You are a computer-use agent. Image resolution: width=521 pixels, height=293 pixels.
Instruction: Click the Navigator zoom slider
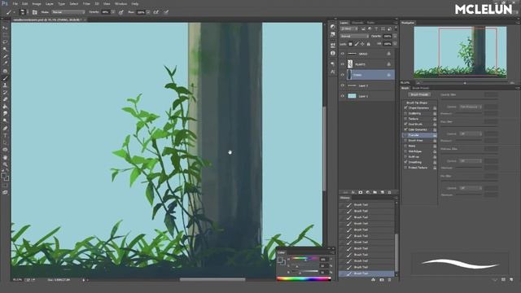point(465,83)
